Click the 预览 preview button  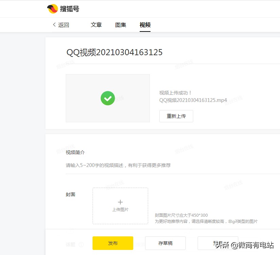click(218, 243)
